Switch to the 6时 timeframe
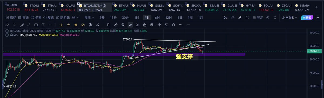 click(157, 18)
